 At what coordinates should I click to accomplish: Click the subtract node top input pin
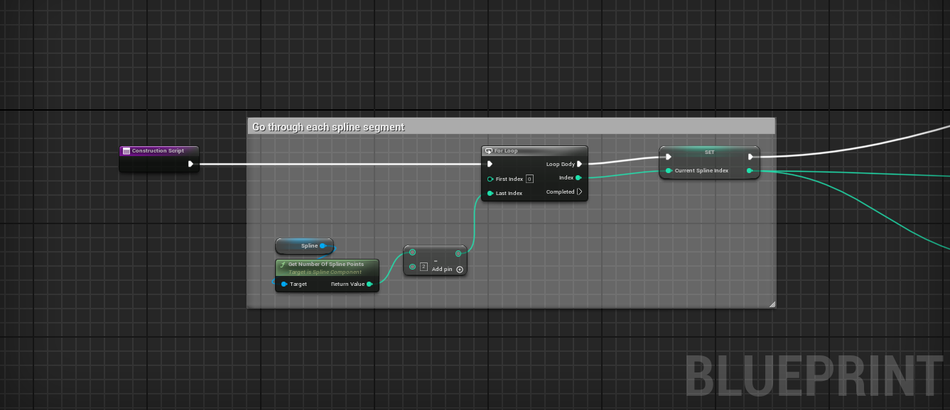[x=412, y=253]
